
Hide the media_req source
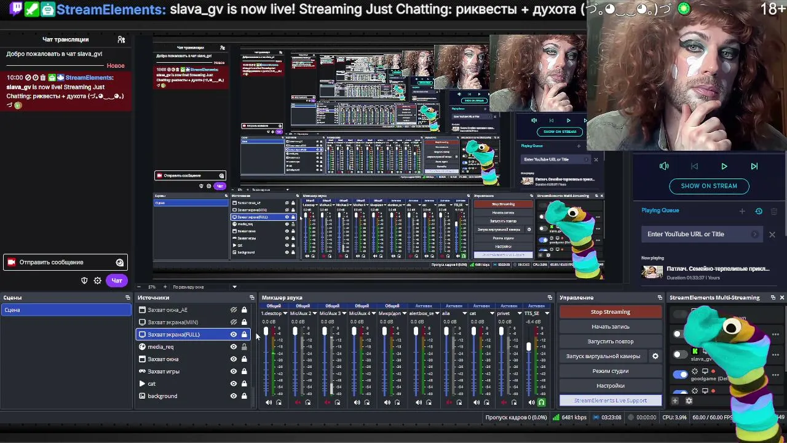click(x=234, y=347)
